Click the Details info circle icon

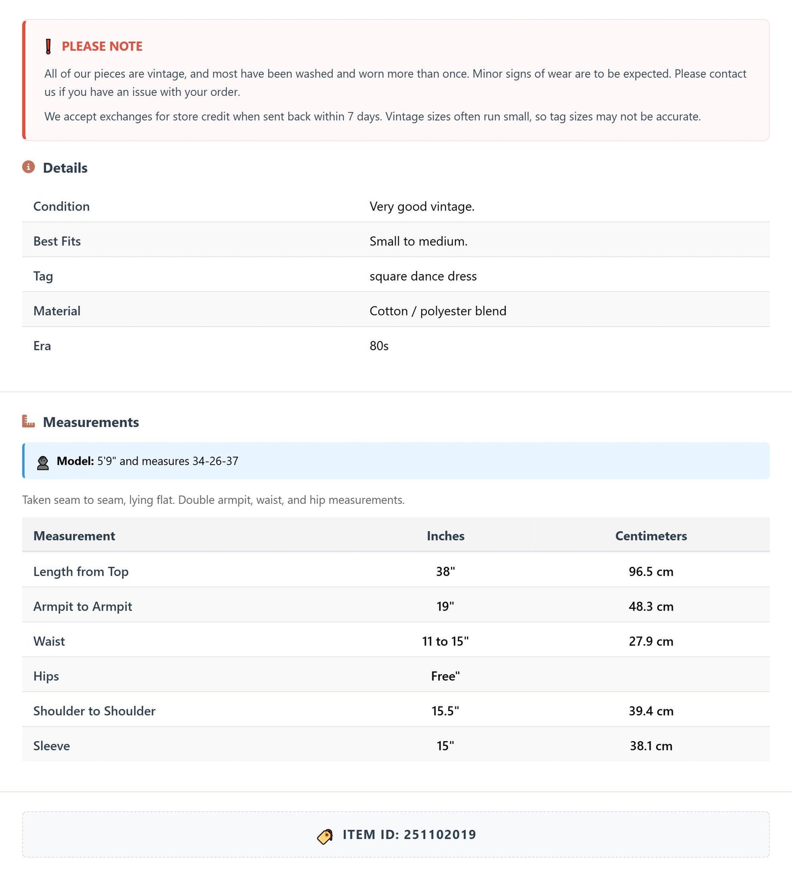(29, 167)
